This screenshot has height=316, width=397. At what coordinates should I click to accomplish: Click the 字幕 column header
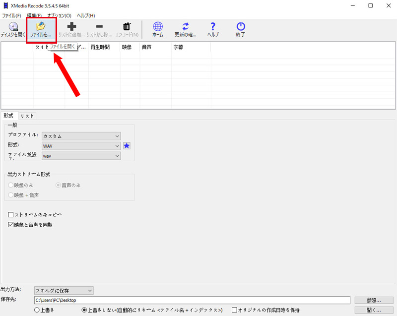191,47
